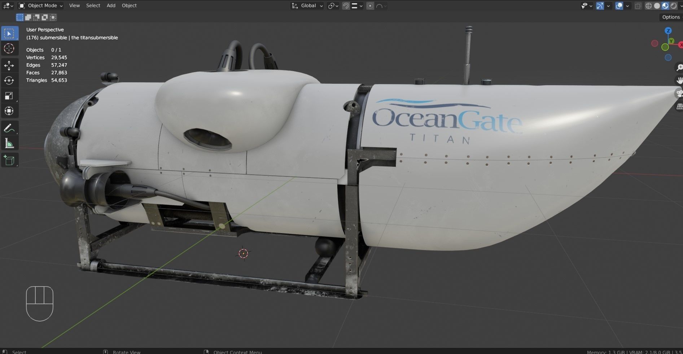Pick the Rotate tool

pyautogui.click(x=9, y=80)
